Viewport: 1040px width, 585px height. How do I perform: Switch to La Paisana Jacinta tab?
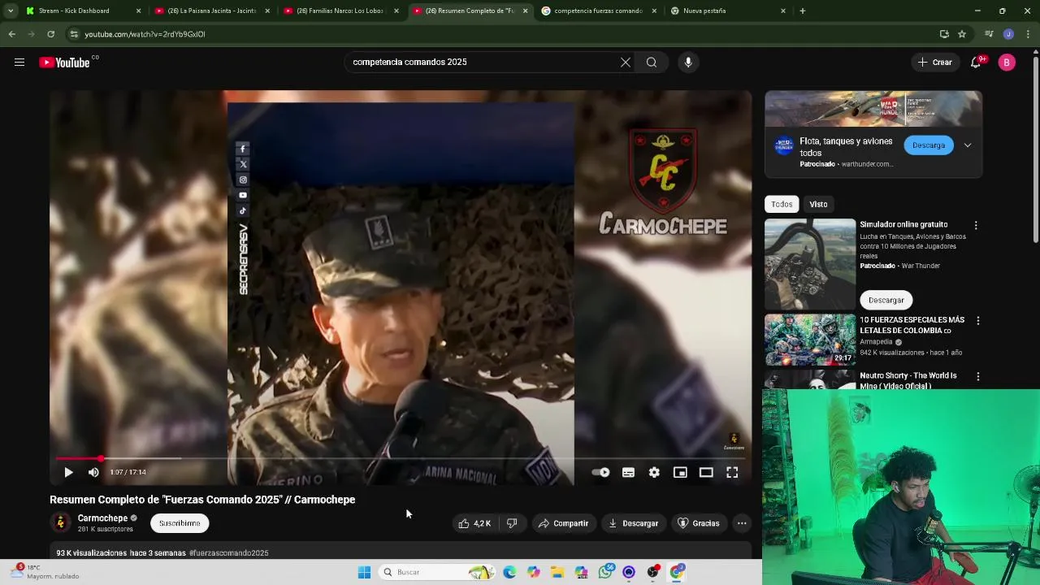point(211,11)
